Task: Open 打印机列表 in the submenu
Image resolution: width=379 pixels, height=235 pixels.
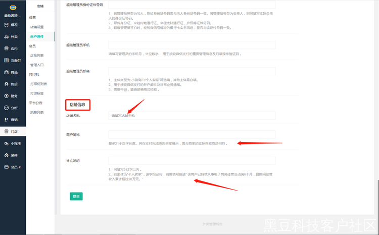Action: pos(38,84)
